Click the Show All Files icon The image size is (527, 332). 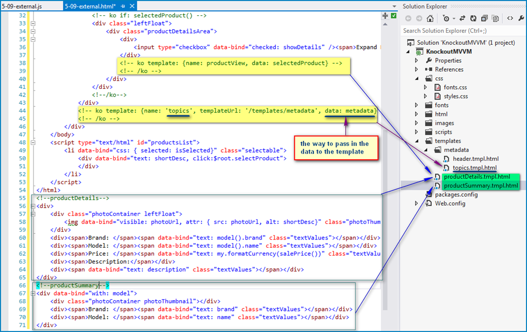point(495,19)
